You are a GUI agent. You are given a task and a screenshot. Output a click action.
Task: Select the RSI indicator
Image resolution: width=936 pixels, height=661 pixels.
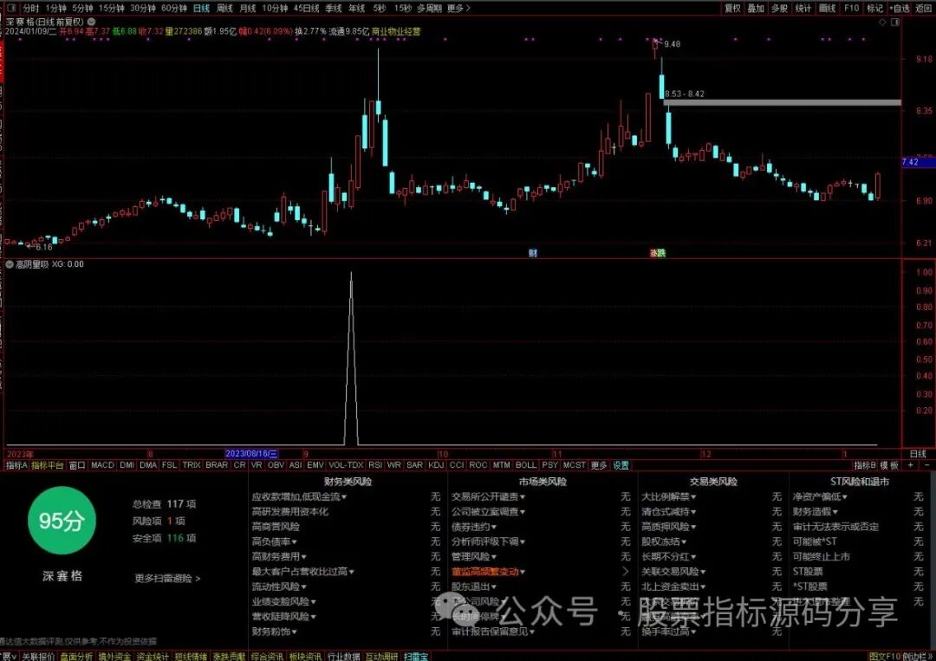(x=375, y=464)
